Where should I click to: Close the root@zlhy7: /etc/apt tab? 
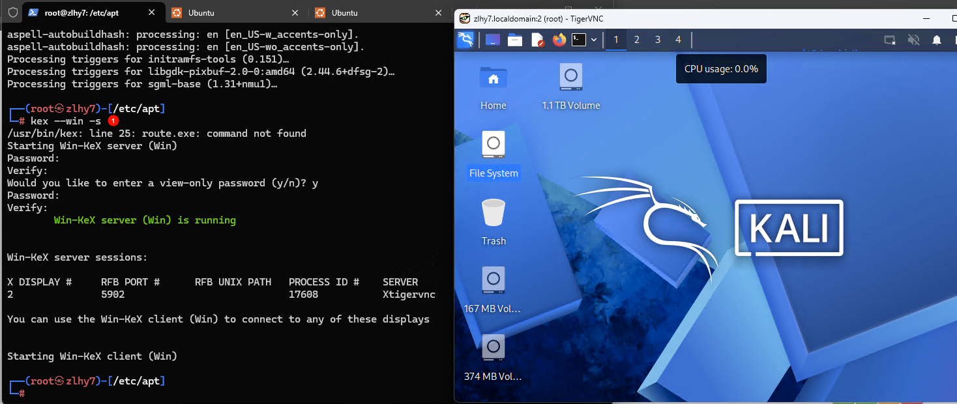click(151, 12)
